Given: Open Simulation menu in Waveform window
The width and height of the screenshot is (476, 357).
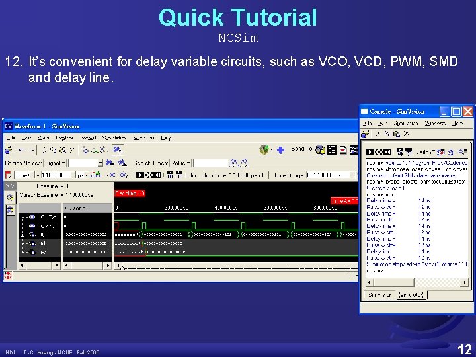Looking at the screenshot, I should (114, 138).
